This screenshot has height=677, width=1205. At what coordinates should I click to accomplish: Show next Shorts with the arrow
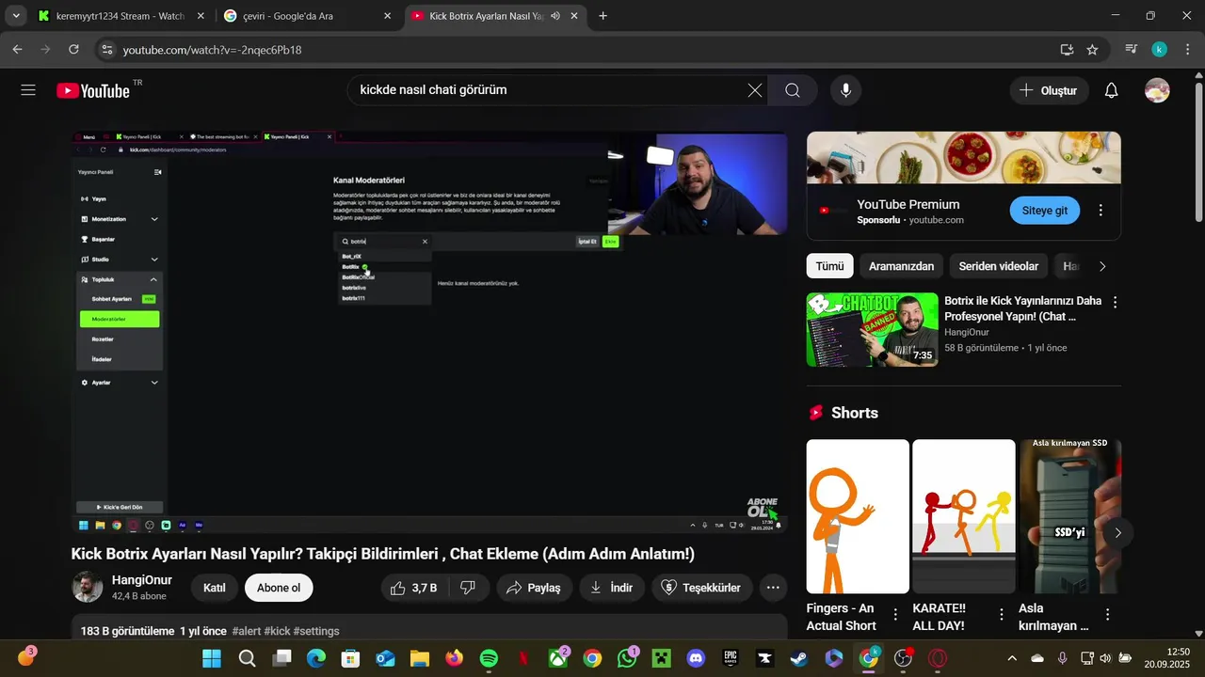click(x=1117, y=532)
